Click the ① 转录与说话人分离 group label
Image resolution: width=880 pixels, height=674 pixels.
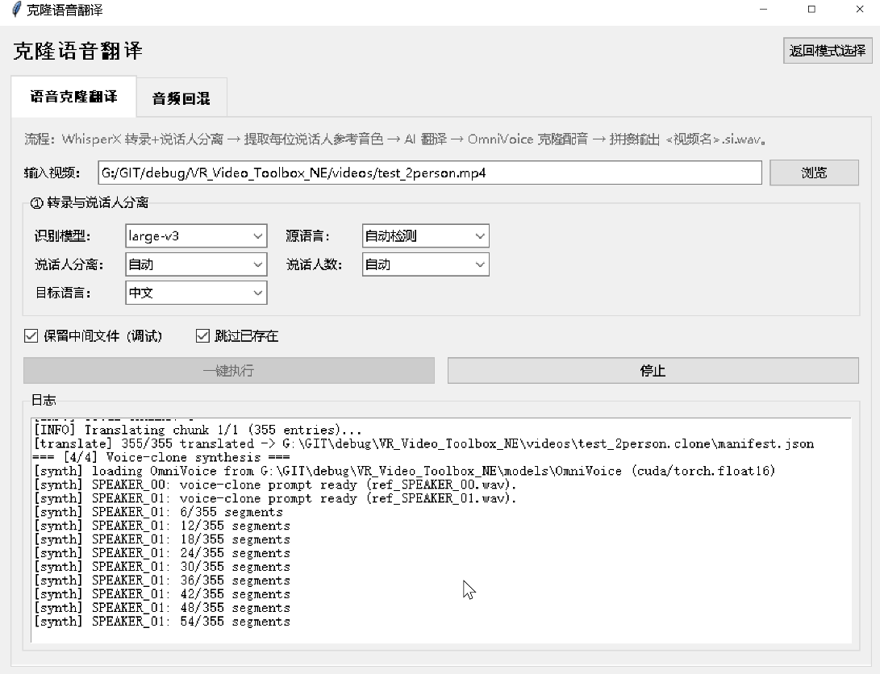90,203
